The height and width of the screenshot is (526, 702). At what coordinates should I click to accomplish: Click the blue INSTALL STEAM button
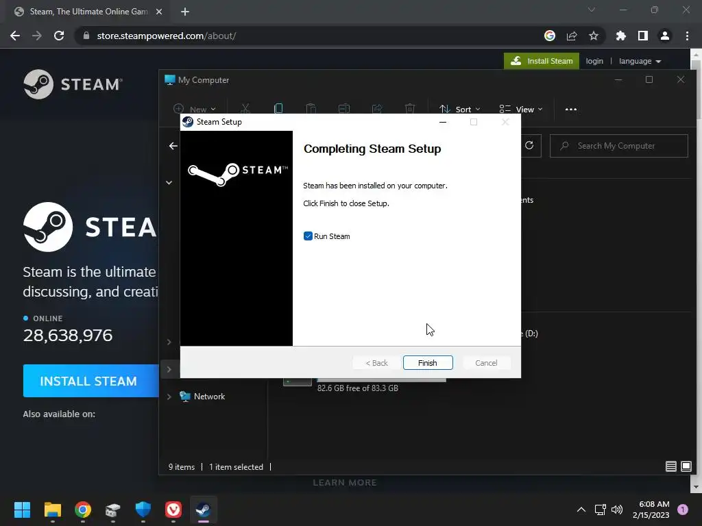(x=91, y=381)
